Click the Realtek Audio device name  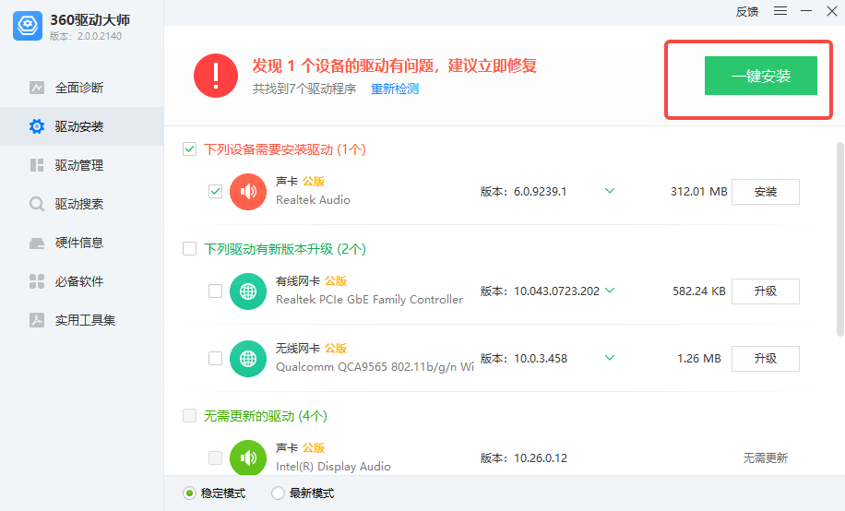coord(313,200)
